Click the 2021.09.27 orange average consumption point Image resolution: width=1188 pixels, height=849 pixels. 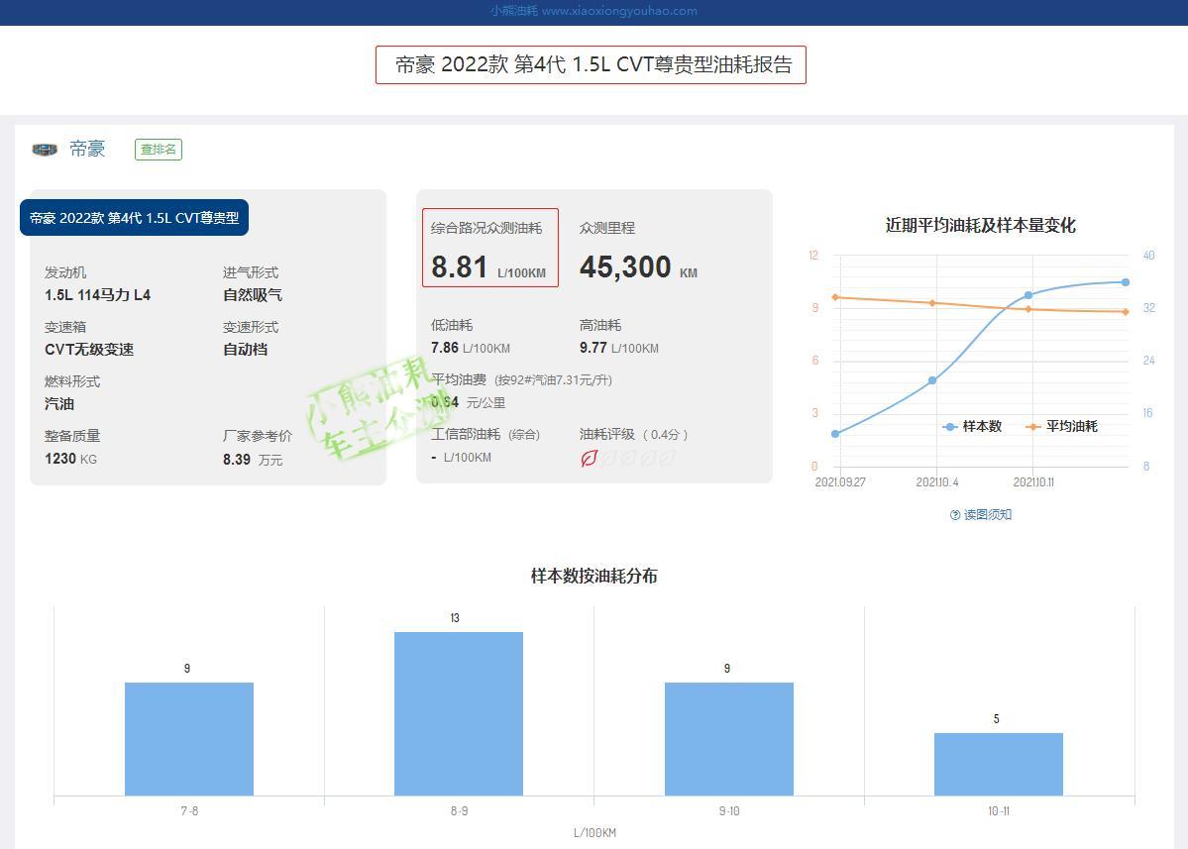tap(835, 297)
